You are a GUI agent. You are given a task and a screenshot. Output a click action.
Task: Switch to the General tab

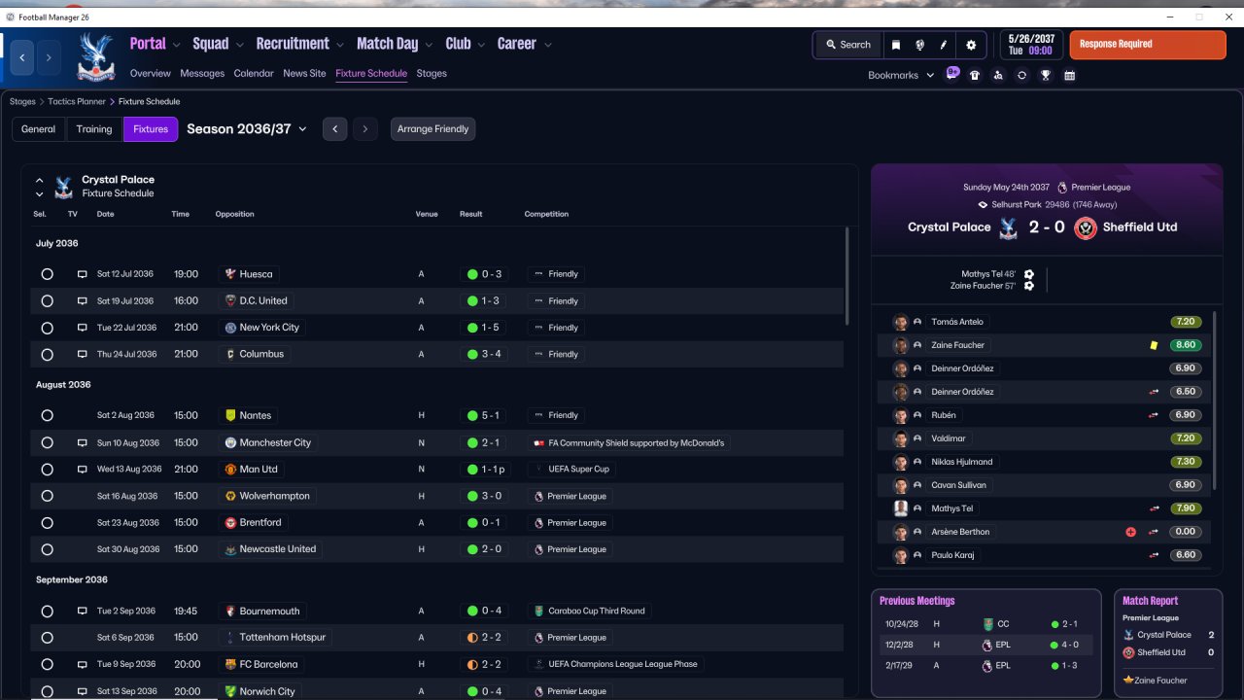[x=39, y=129]
